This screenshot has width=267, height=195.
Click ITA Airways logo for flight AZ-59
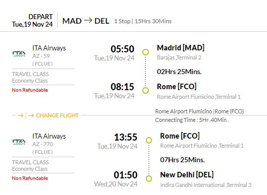(x=19, y=54)
